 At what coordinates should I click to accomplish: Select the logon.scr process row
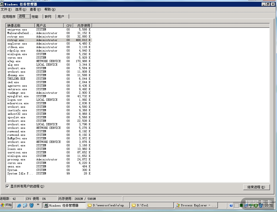[x=49, y=100]
